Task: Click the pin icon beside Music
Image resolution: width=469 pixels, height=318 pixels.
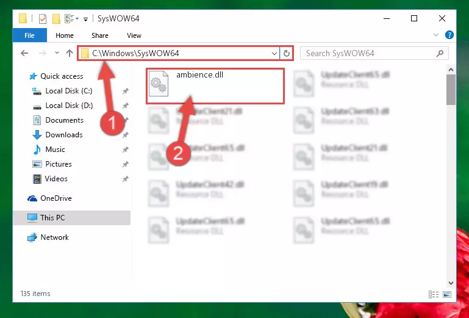Action: coord(125,150)
